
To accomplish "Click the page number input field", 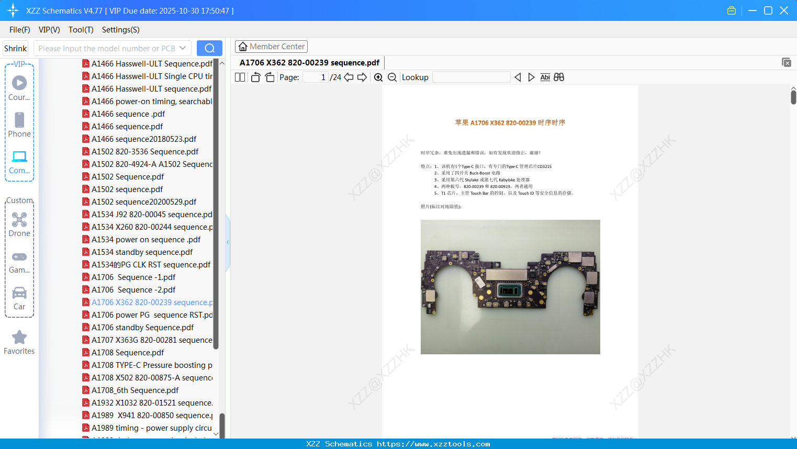I will coord(316,77).
